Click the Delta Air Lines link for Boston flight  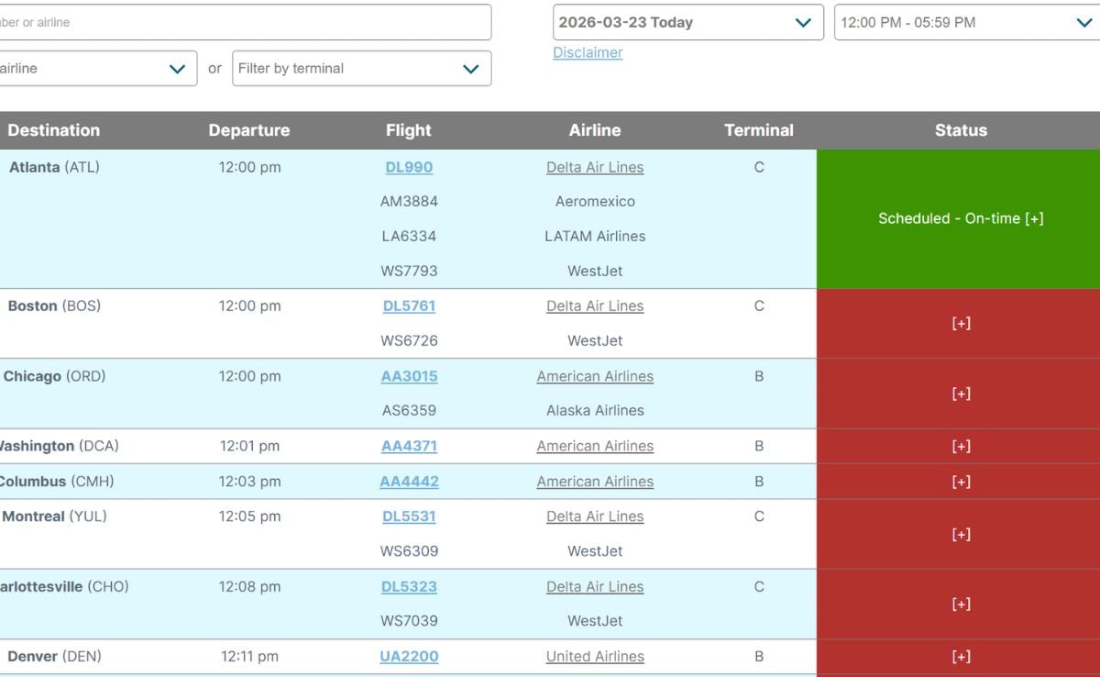click(x=595, y=306)
